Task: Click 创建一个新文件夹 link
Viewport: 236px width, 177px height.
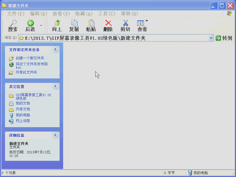Action: tap(30, 58)
